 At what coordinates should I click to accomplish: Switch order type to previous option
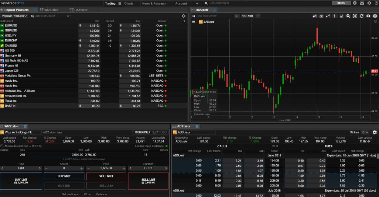point(2,168)
